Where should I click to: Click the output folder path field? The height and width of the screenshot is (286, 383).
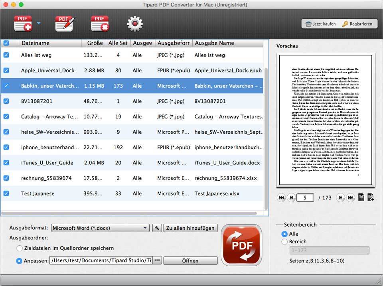(101, 260)
